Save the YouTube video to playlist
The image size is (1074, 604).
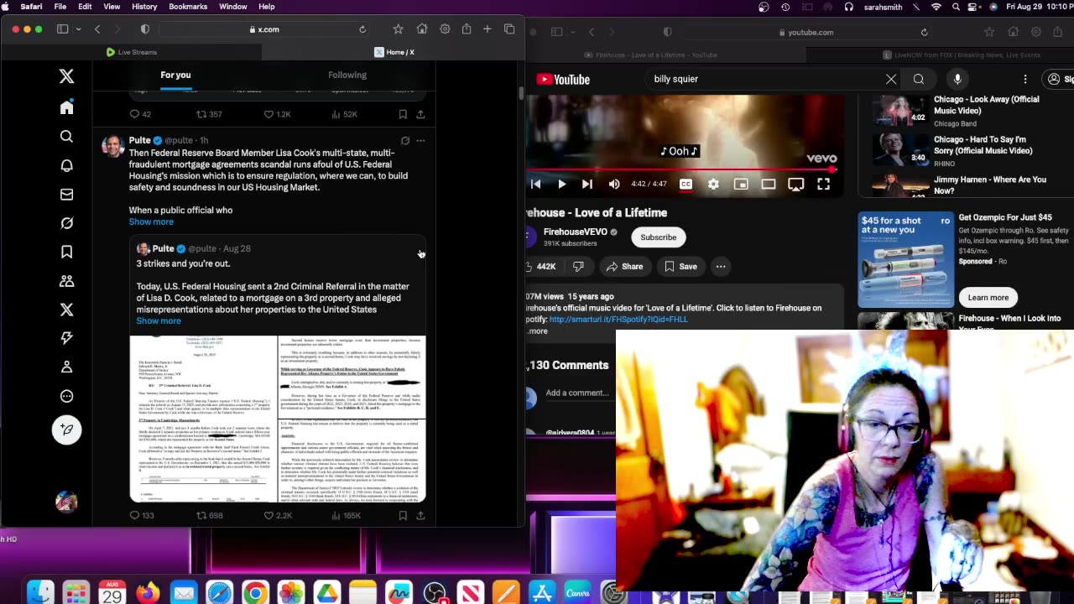[x=680, y=267]
